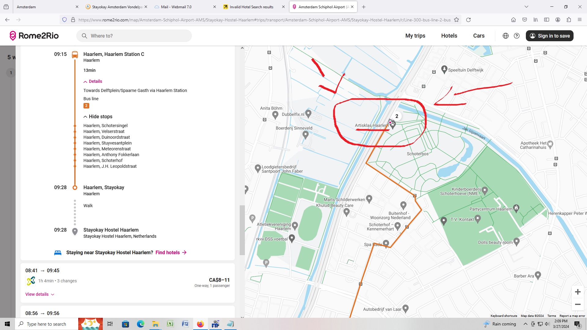This screenshot has width=587, height=330.
Task: Click the Kinderboerderij Schoterhoeve map pin
Action: [485, 191]
